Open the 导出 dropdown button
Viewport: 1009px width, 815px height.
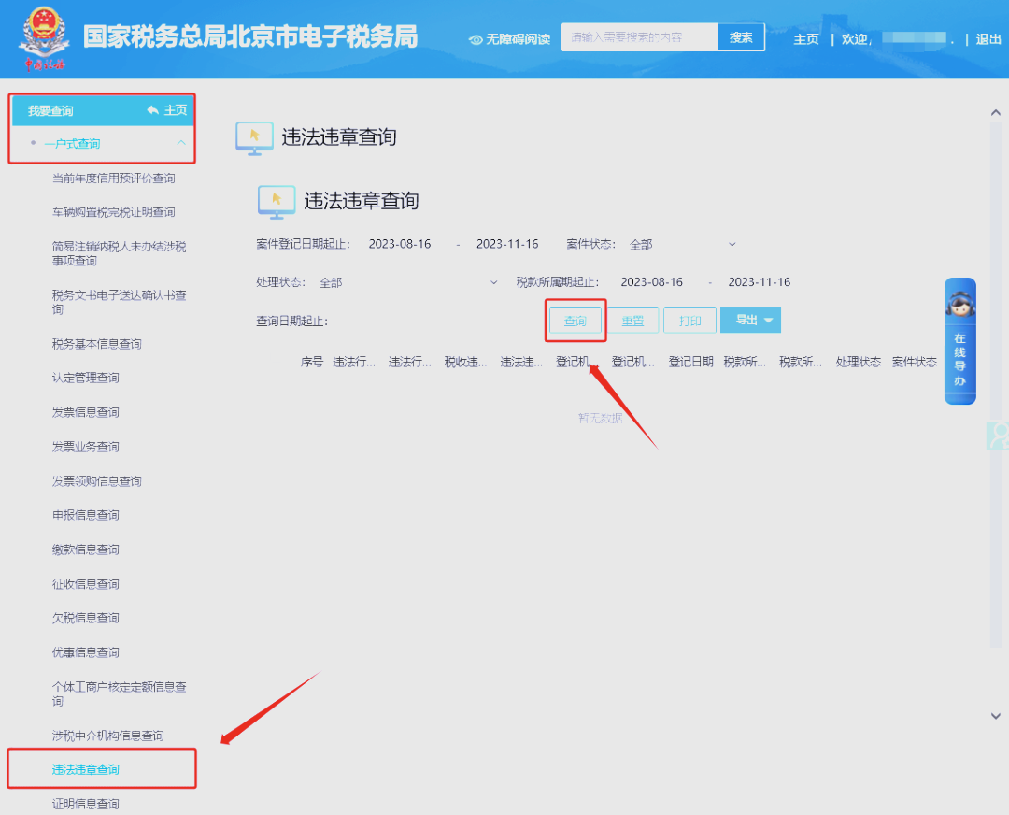pyautogui.click(x=750, y=320)
